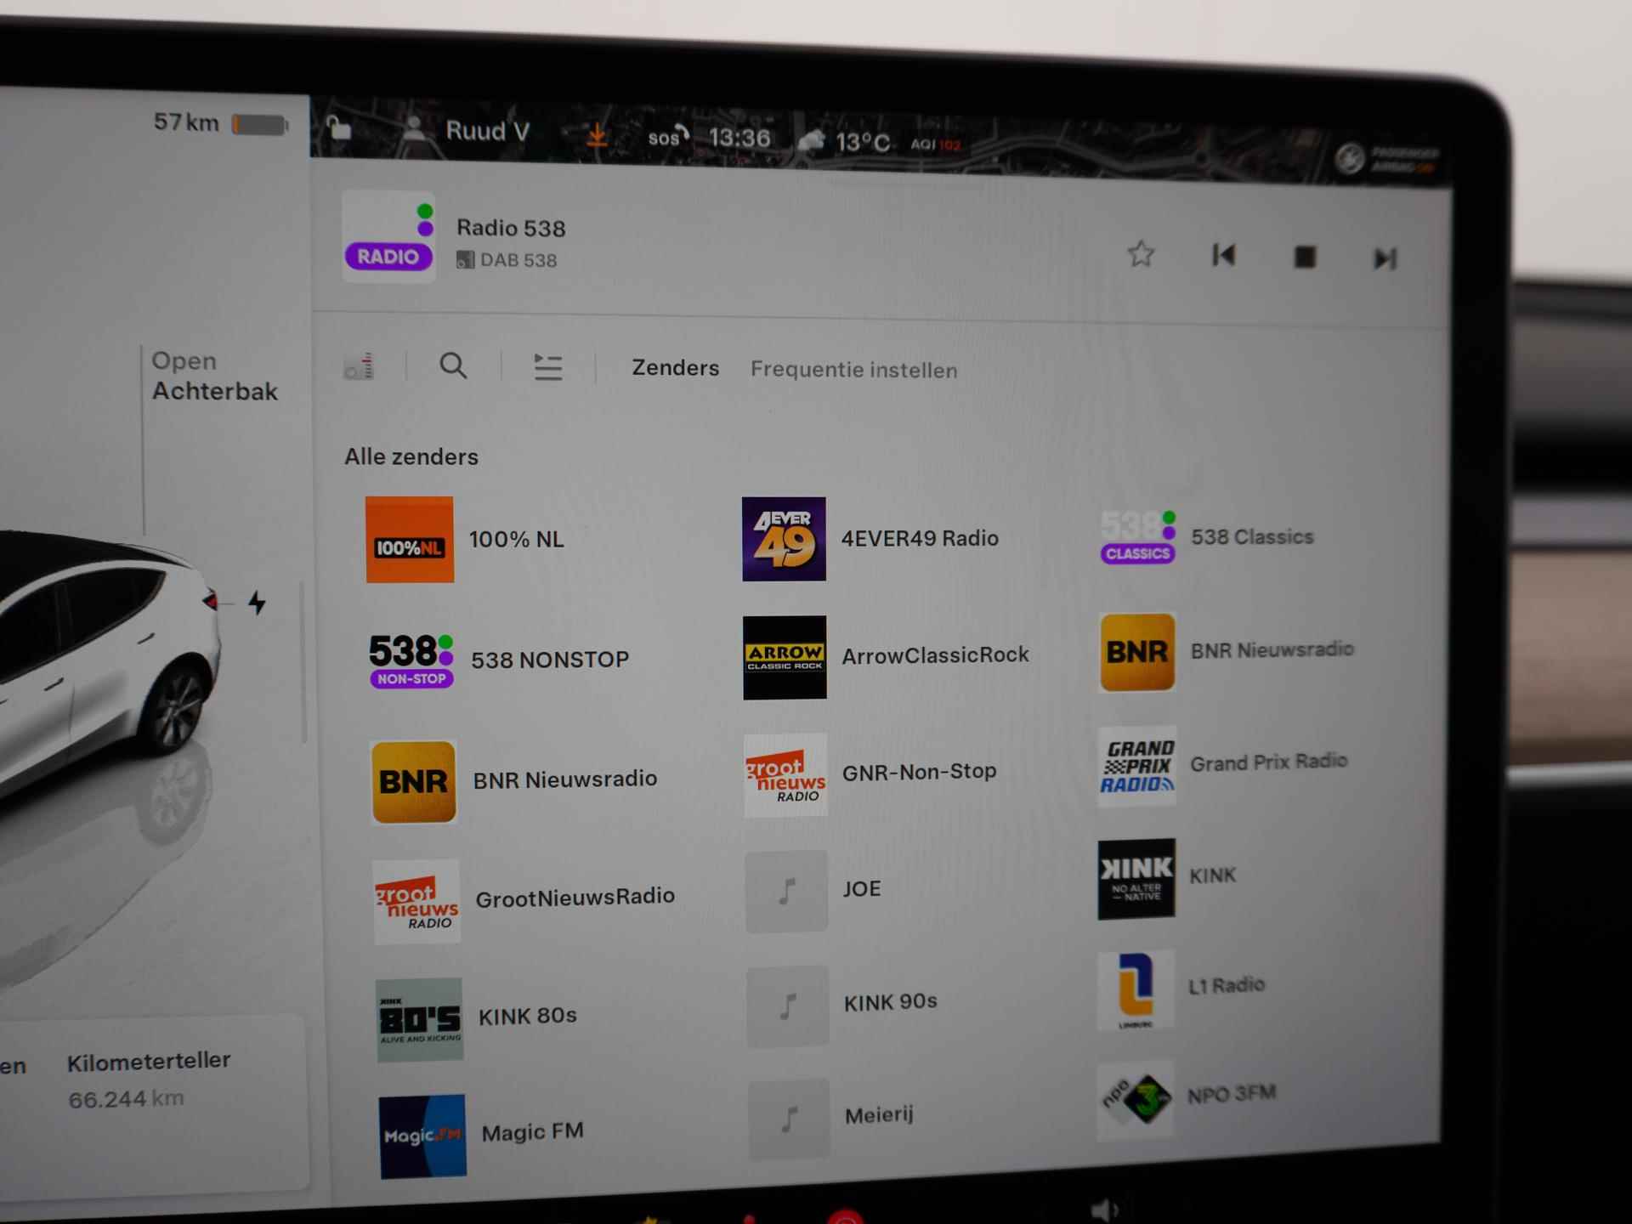Open the station search magnifier icon
The image size is (1632, 1224).
(453, 366)
